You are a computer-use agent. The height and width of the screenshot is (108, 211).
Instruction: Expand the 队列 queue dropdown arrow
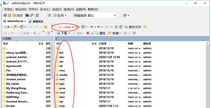click(x=66, y=16)
